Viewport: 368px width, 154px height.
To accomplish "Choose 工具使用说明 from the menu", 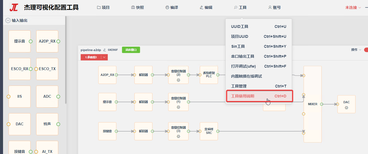I will click(259, 96).
